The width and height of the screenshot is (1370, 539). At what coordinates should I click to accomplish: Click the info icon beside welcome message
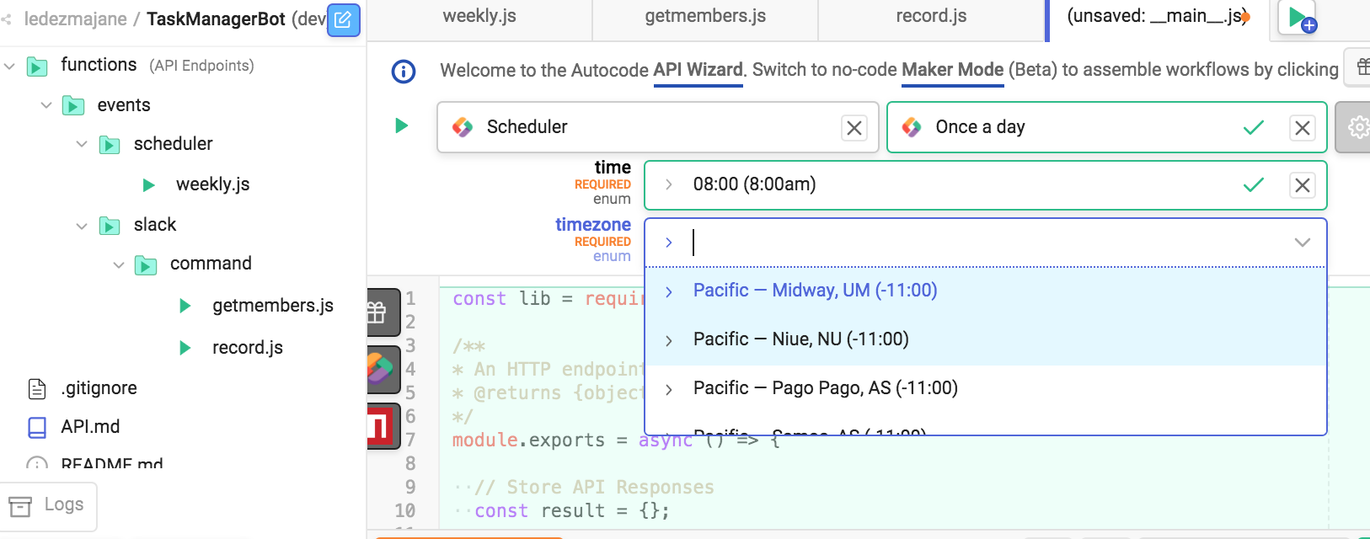click(404, 72)
